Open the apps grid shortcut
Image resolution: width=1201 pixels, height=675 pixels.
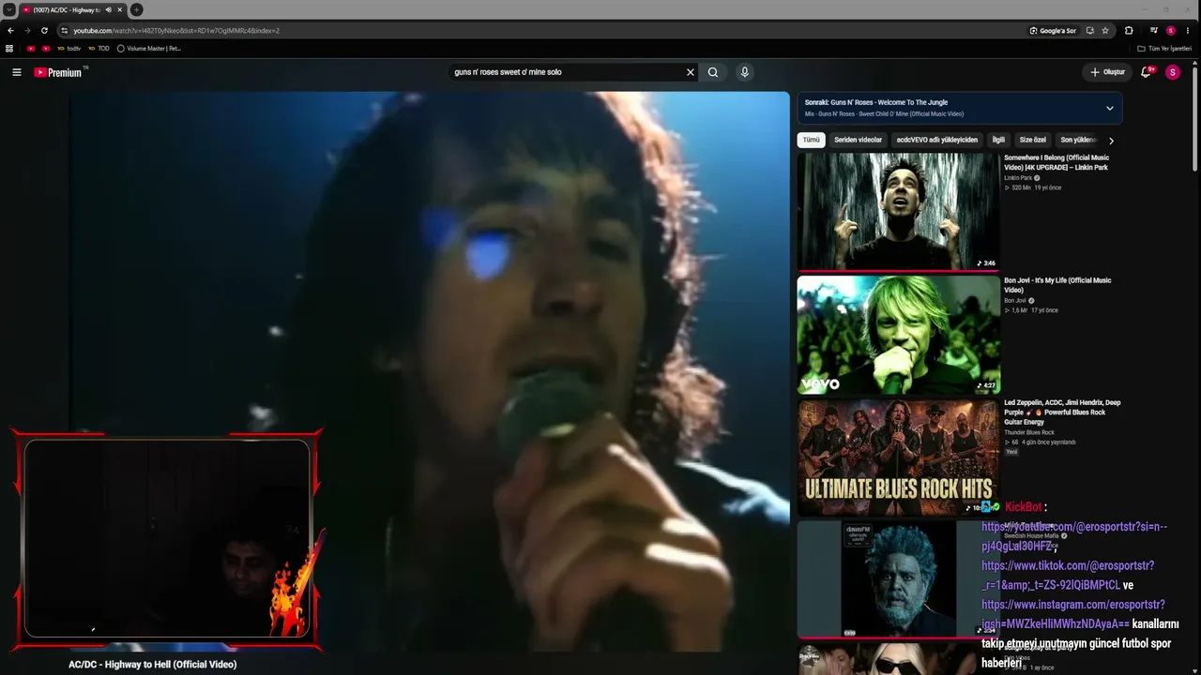[9, 48]
